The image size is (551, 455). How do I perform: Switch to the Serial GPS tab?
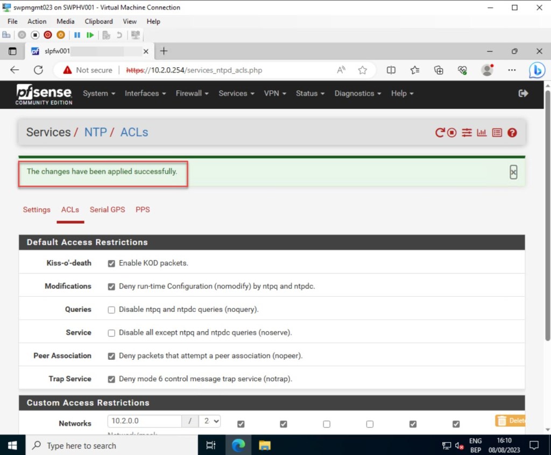[x=107, y=210]
